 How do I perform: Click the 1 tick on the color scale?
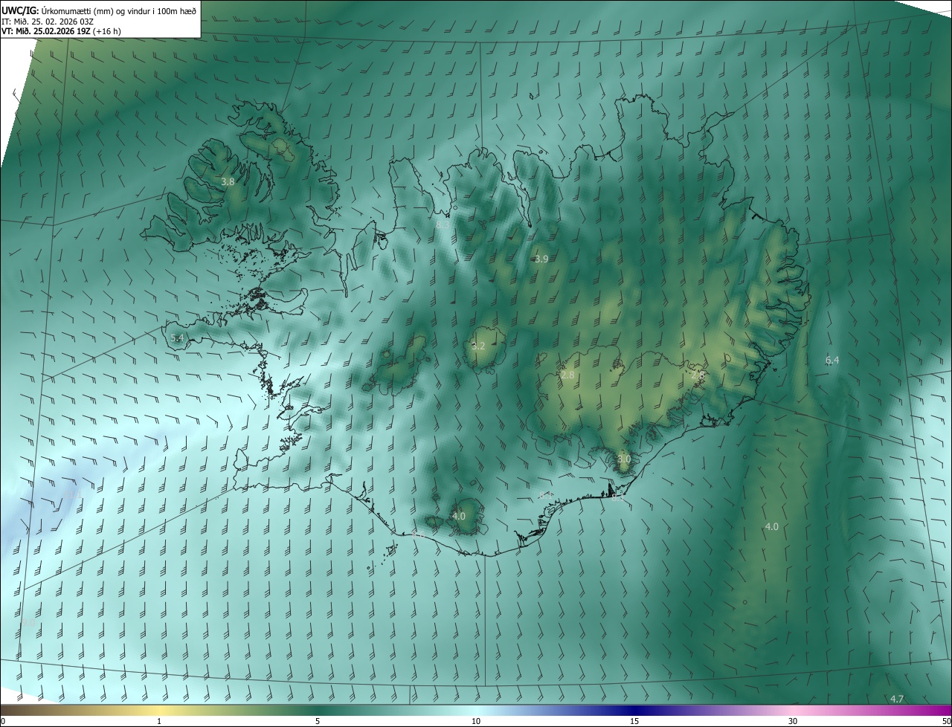tap(159, 721)
